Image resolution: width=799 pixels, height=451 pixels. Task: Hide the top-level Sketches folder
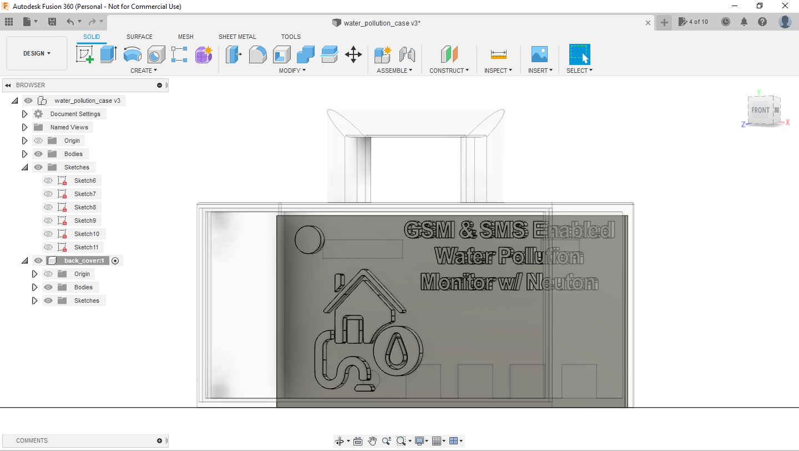click(x=38, y=167)
